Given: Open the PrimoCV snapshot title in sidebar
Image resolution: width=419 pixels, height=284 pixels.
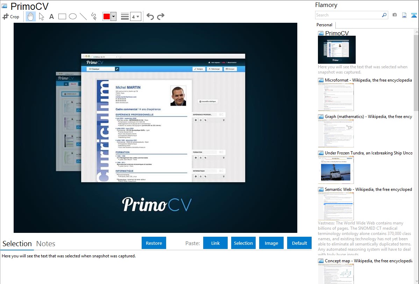Looking at the screenshot, I should pyautogui.click(x=337, y=33).
